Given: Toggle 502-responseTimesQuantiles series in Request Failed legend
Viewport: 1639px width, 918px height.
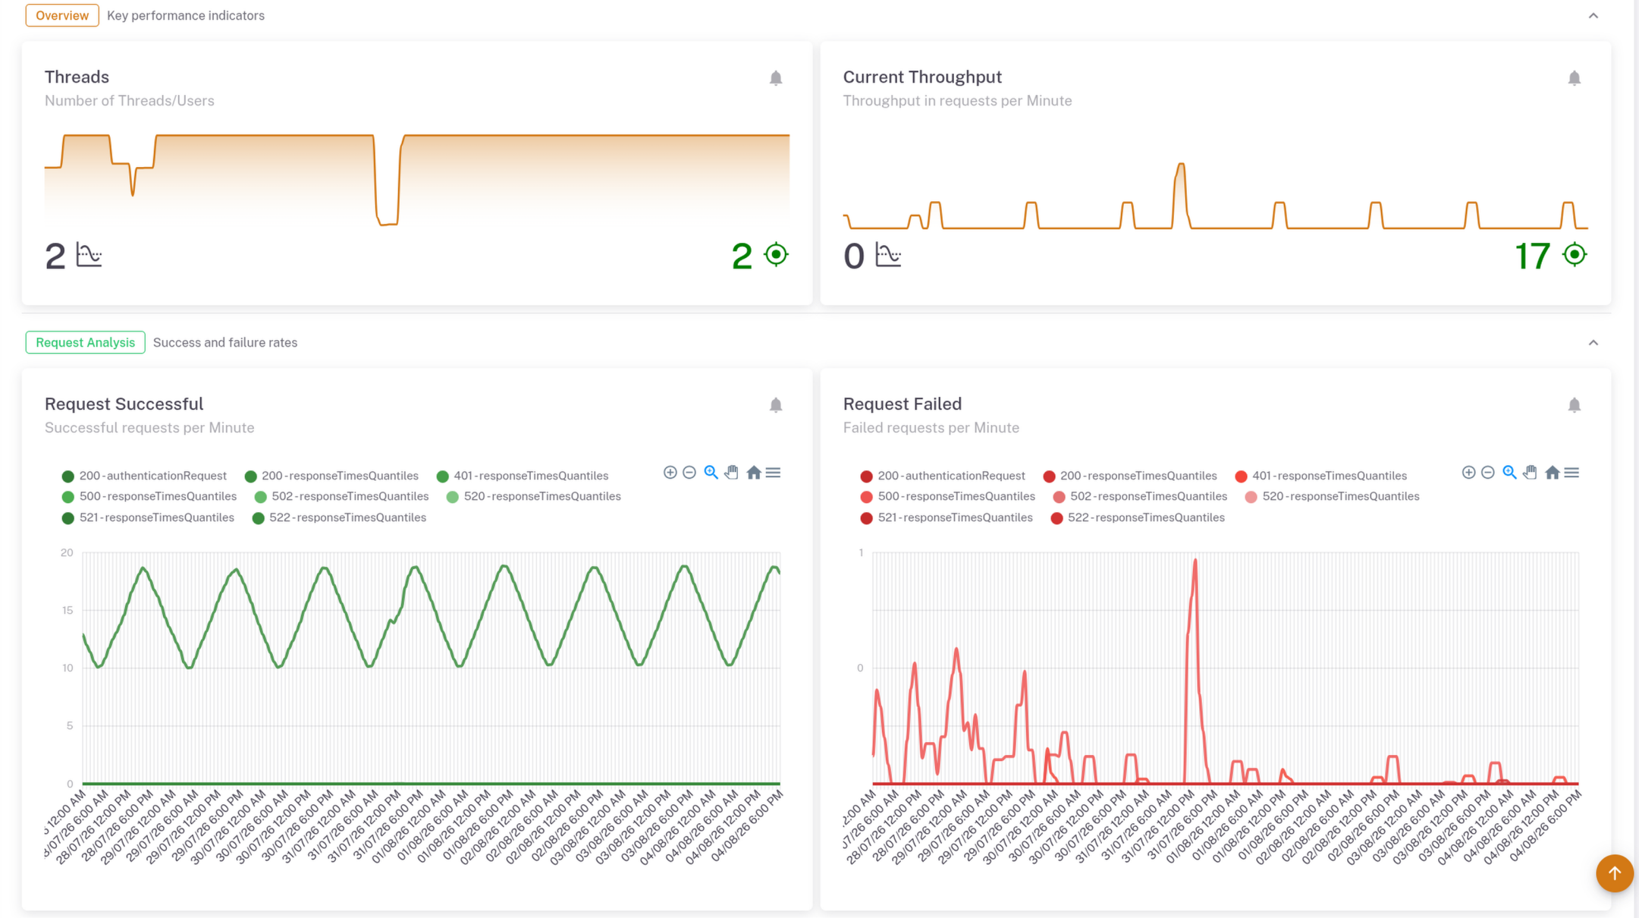Looking at the screenshot, I should click(1140, 496).
